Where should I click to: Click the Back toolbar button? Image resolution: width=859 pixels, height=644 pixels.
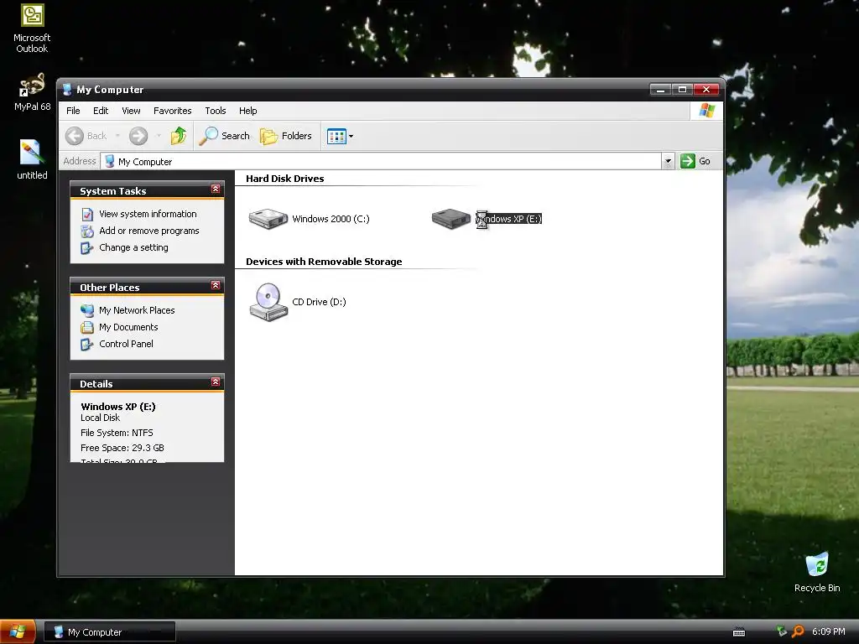[x=86, y=136]
